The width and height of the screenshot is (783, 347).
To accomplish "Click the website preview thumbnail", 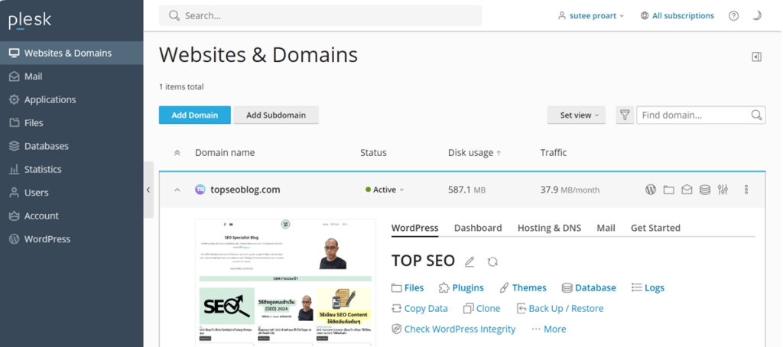I will pyautogui.click(x=285, y=283).
